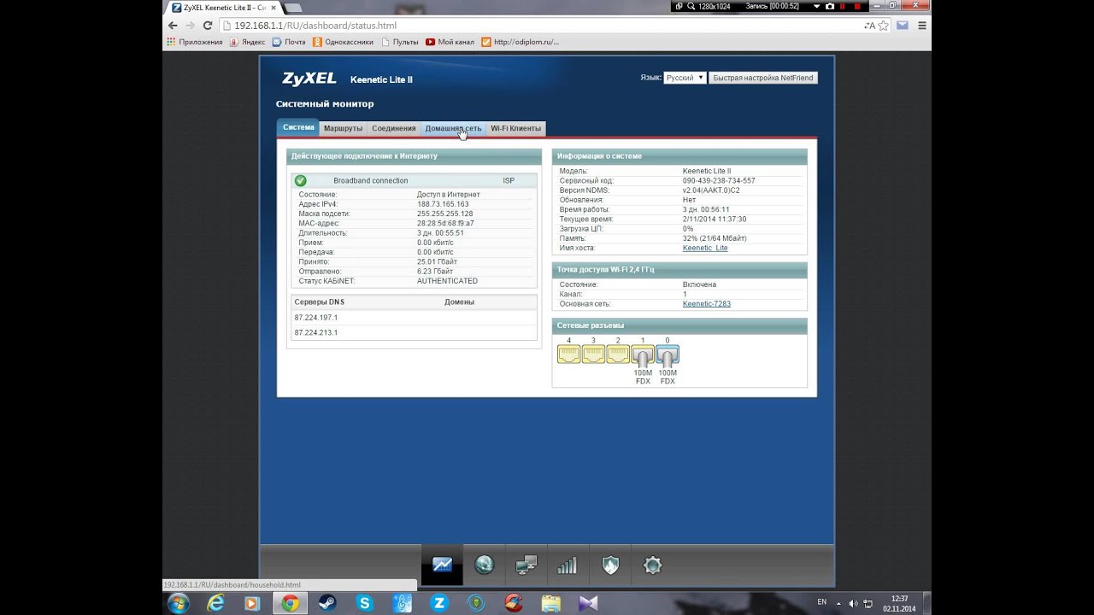Click the taskbar volume speaker icon
The height and width of the screenshot is (615, 1094).
click(853, 603)
